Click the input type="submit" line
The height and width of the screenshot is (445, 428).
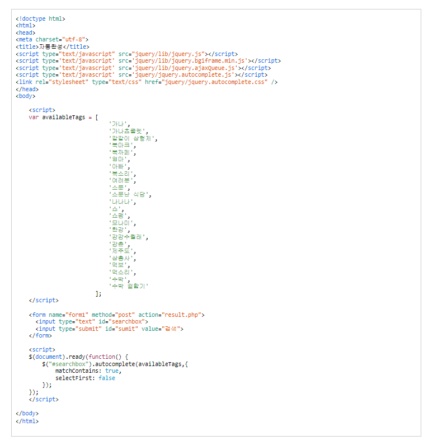pyautogui.click(x=110, y=329)
